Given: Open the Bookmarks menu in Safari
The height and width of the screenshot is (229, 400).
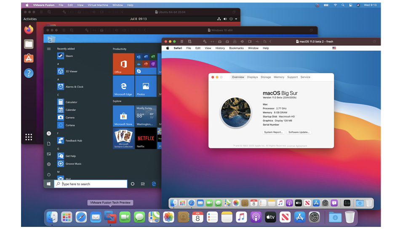Looking at the screenshot, I should tap(236, 48).
